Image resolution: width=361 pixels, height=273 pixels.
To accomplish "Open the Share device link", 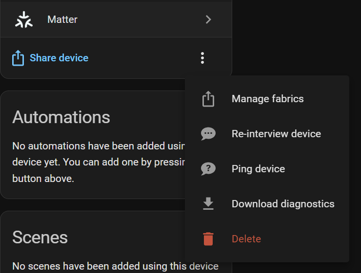I will click(x=59, y=58).
